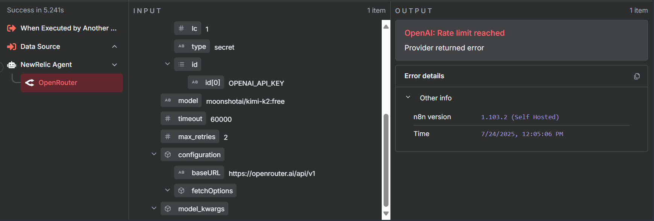Click the string icon beside id[0]

[195, 82]
